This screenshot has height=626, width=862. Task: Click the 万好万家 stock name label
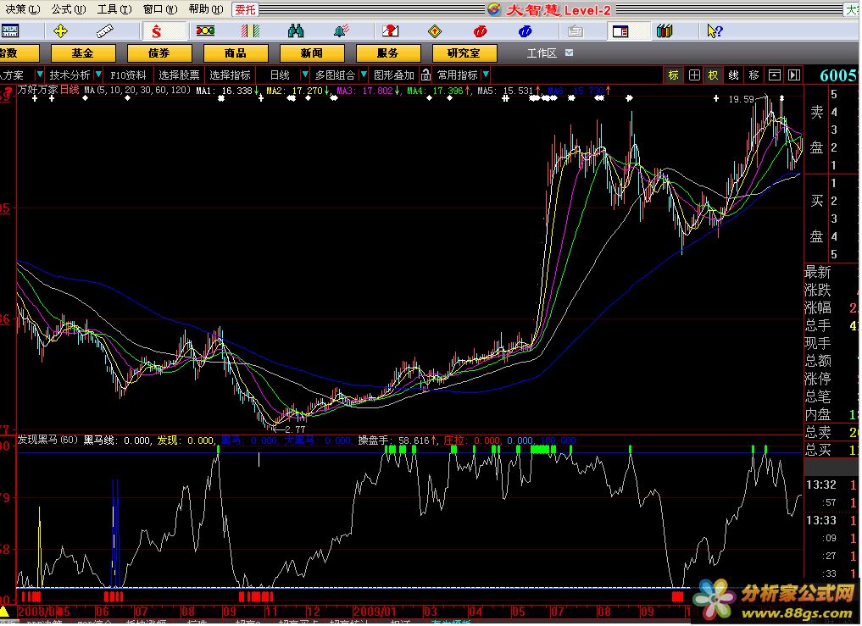pyautogui.click(x=37, y=90)
